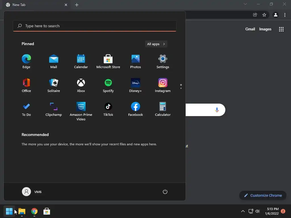Open the Images link
Viewport: 291px width, 218px height.
pyautogui.click(x=265, y=29)
